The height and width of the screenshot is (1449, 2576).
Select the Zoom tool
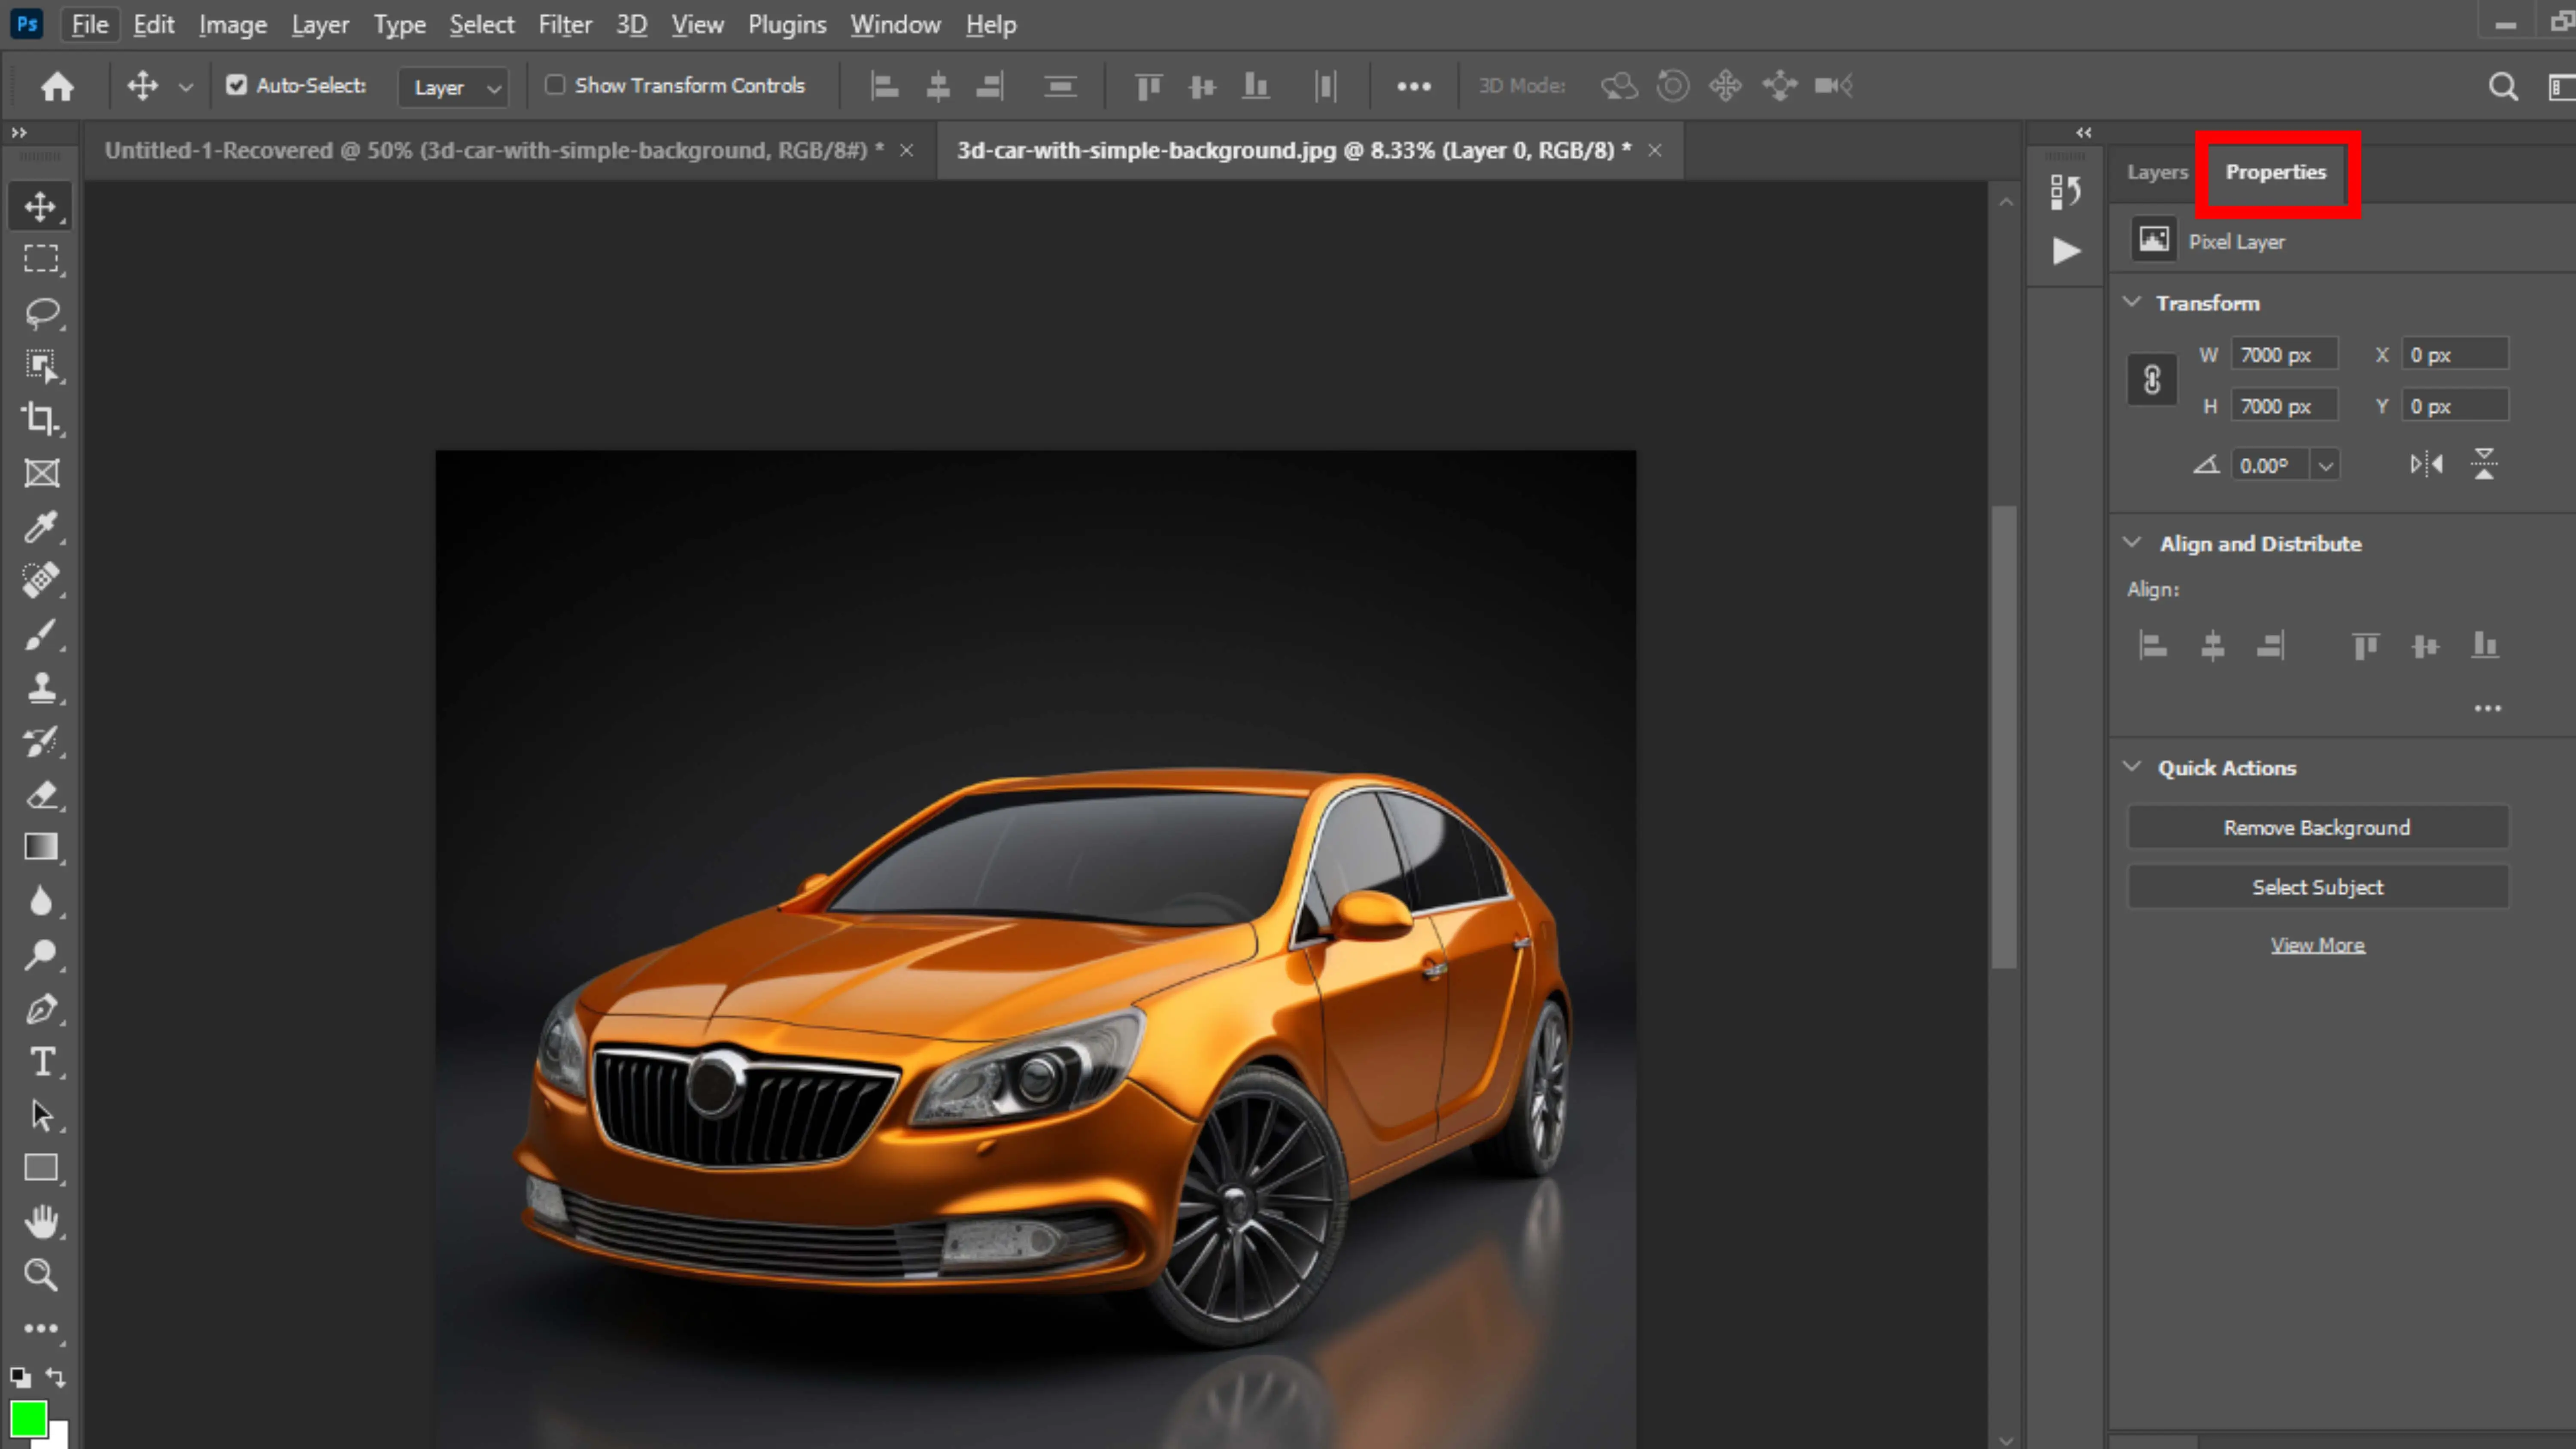click(41, 1275)
